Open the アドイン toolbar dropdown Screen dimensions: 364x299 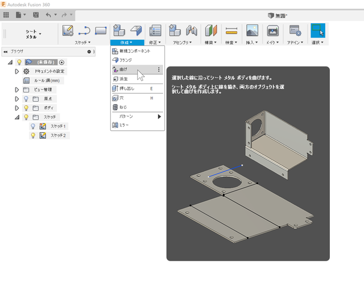click(x=295, y=43)
